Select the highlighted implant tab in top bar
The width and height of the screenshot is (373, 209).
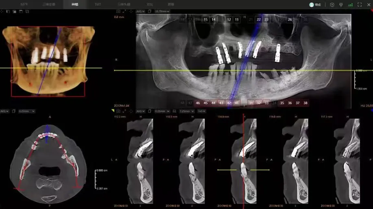click(75, 4)
